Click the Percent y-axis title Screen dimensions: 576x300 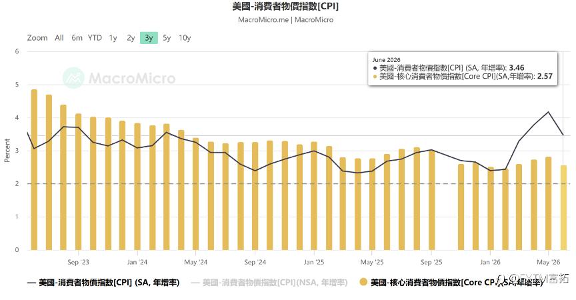[7, 150]
